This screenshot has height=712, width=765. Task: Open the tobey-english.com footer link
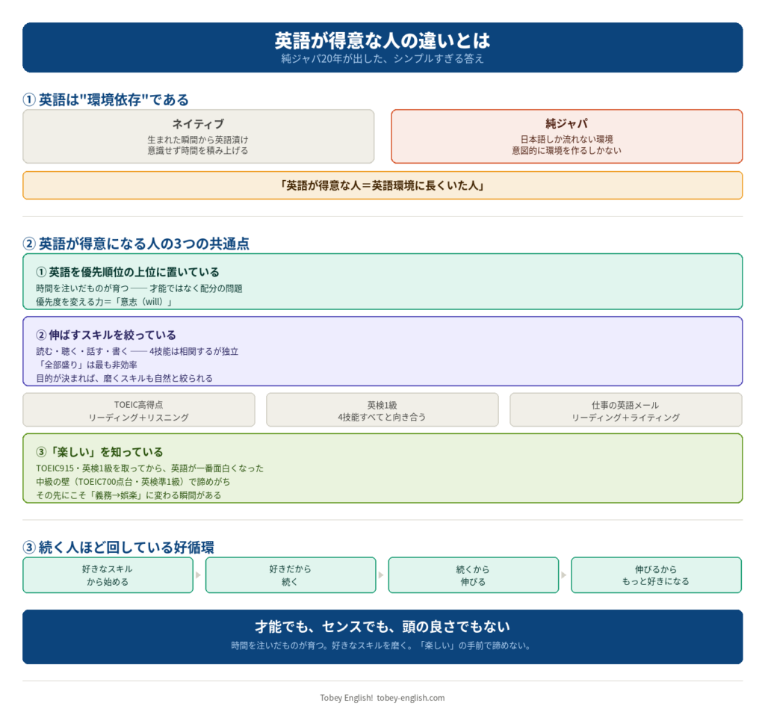(x=411, y=698)
